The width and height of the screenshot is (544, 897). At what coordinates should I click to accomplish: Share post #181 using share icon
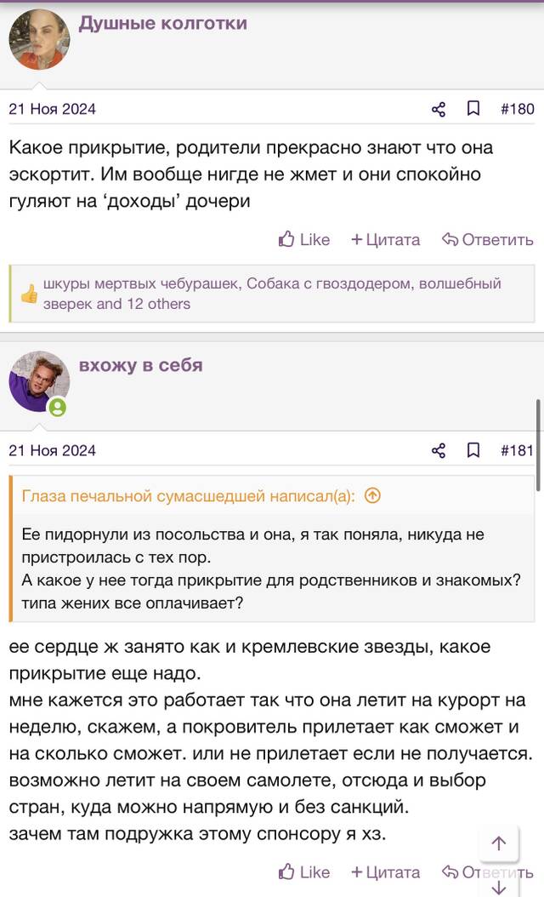point(439,450)
